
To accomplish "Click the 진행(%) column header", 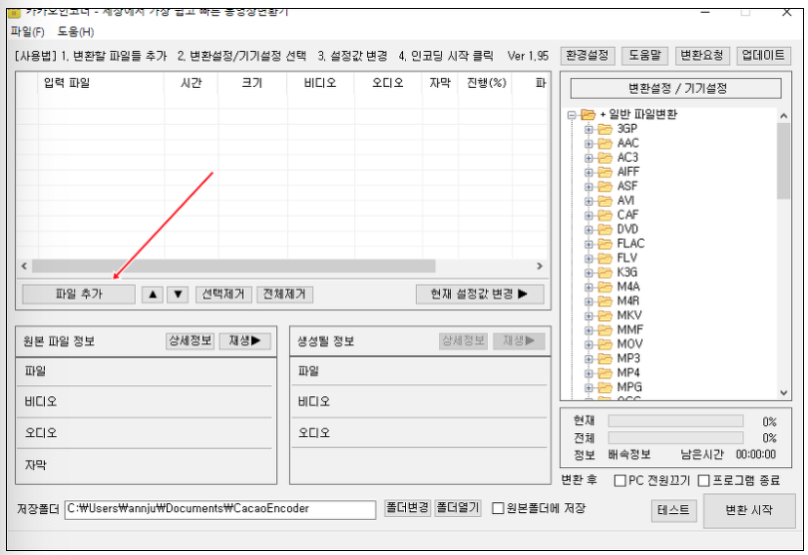I will (x=486, y=83).
